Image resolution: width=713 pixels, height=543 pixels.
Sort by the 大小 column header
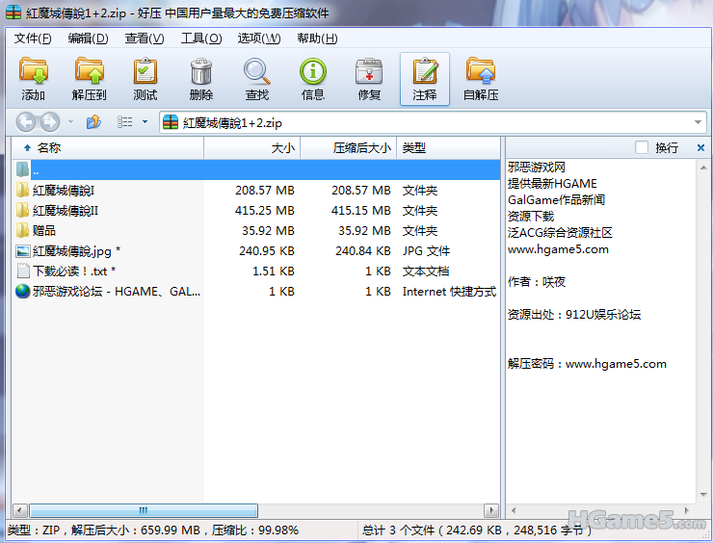pos(251,147)
